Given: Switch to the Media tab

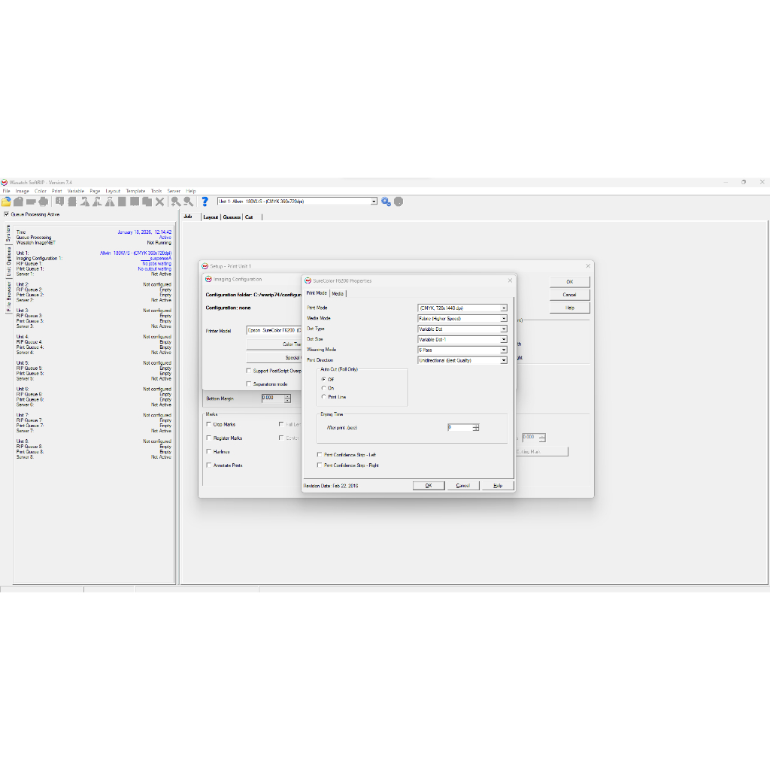Looking at the screenshot, I should [x=338, y=294].
